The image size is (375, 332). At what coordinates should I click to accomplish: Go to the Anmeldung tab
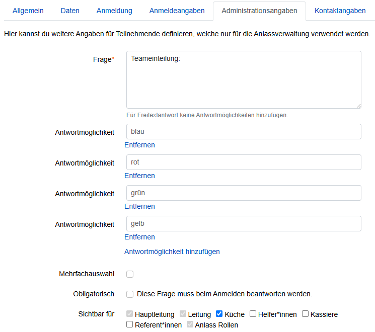pos(114,11)
